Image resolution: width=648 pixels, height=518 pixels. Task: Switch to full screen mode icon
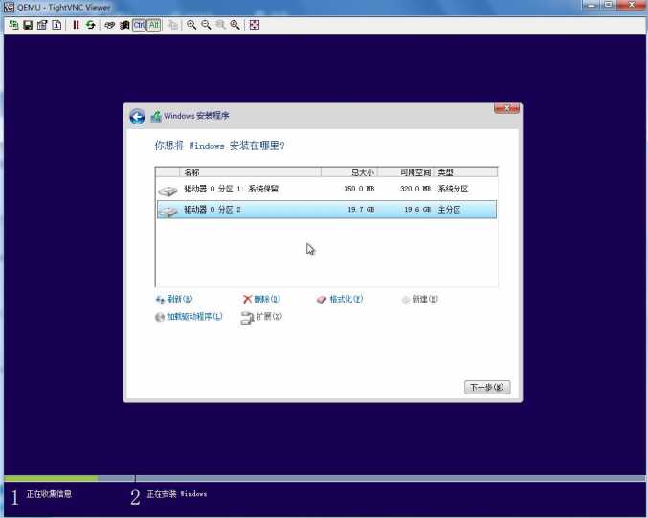point(255,25)
